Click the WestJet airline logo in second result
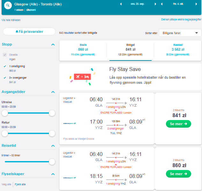202x191 pixels. 70,178
